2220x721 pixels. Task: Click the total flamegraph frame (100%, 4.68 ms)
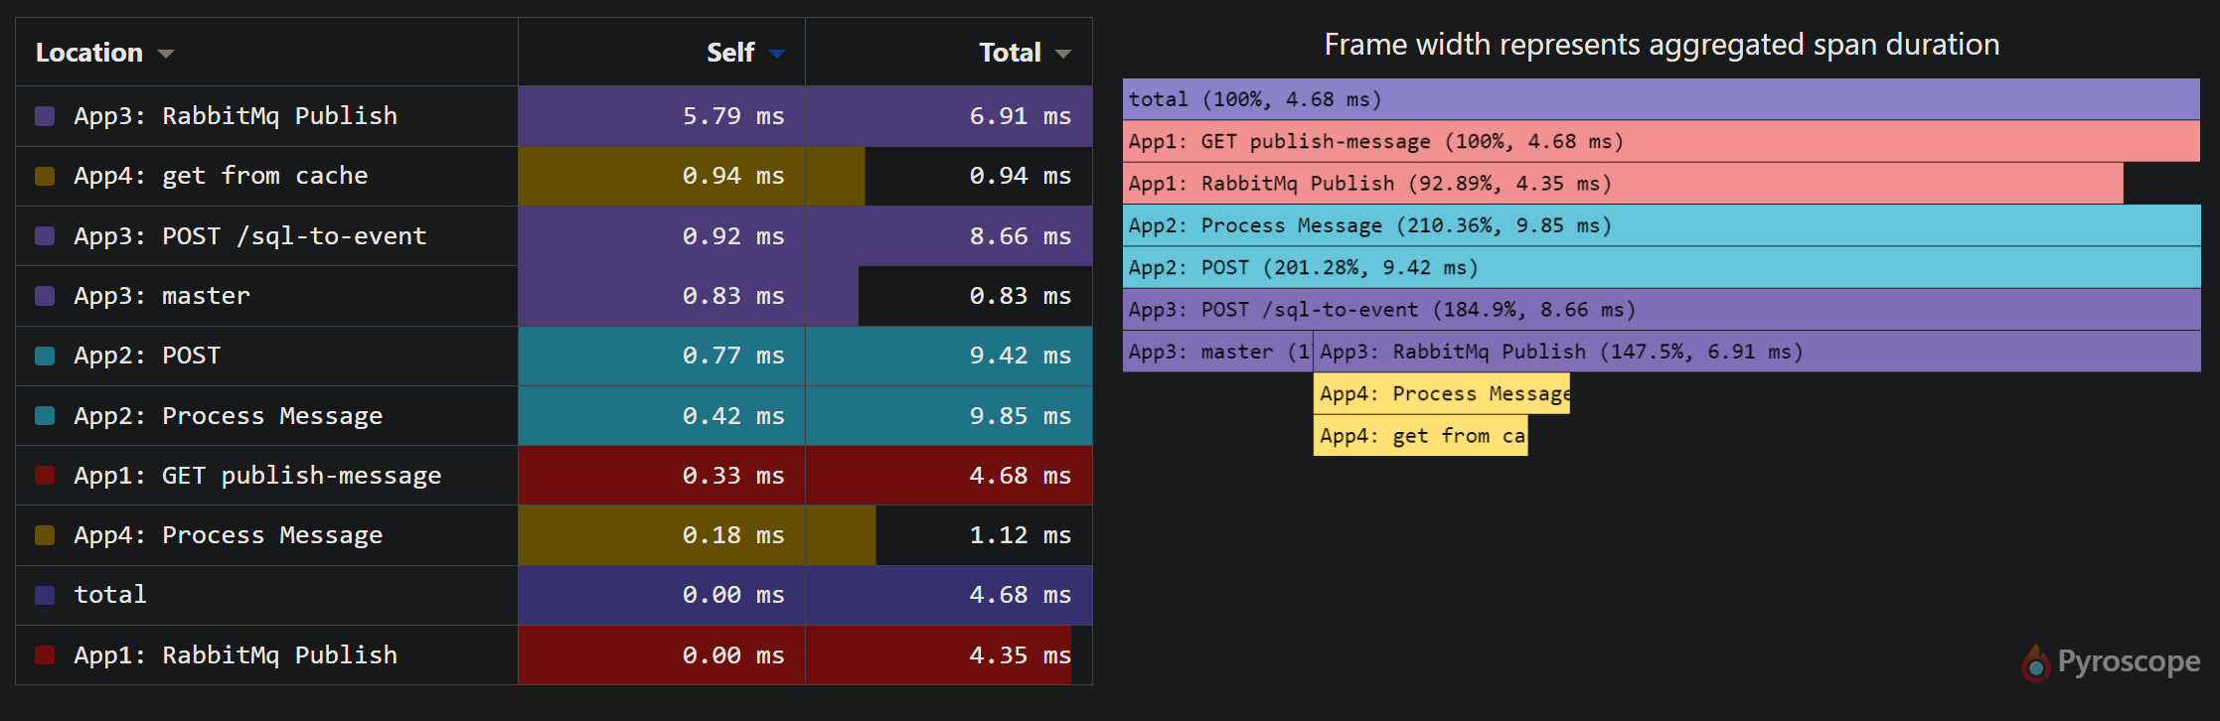(x=1662, y=99)
